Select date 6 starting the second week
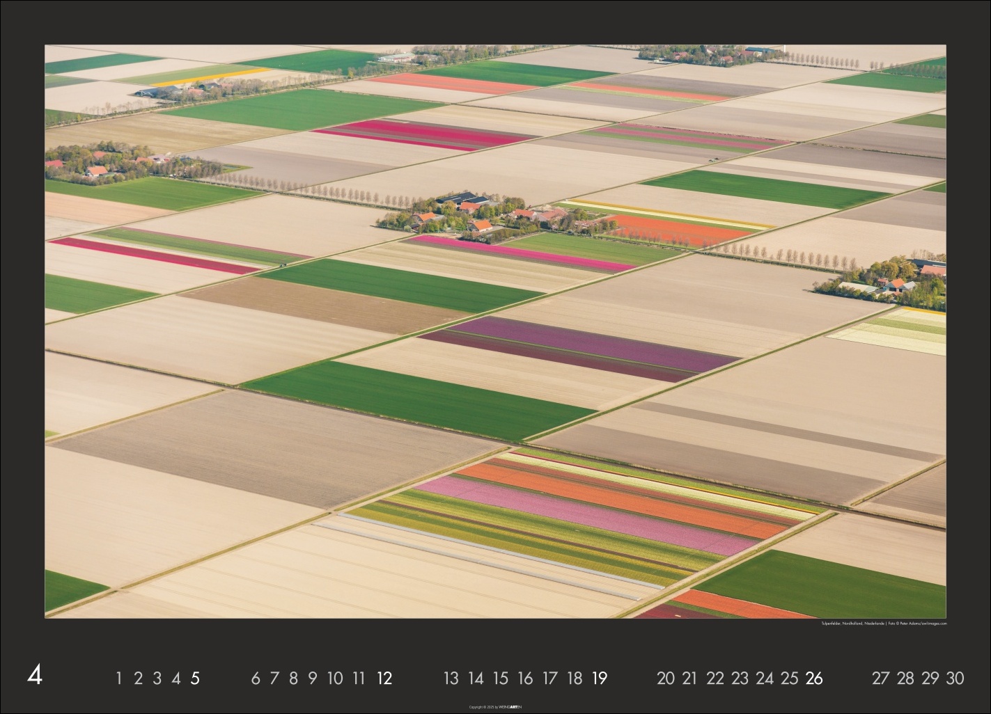Viewport: 991px width, 714px height. pos(255,678)
